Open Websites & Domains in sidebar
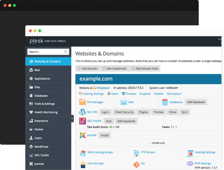The image size is (224, 170). coord(48,62)
